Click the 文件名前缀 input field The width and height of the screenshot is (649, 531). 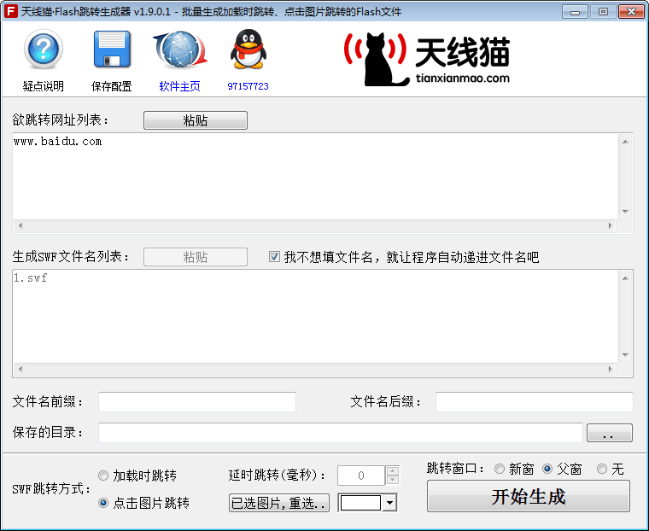(197, 402)
